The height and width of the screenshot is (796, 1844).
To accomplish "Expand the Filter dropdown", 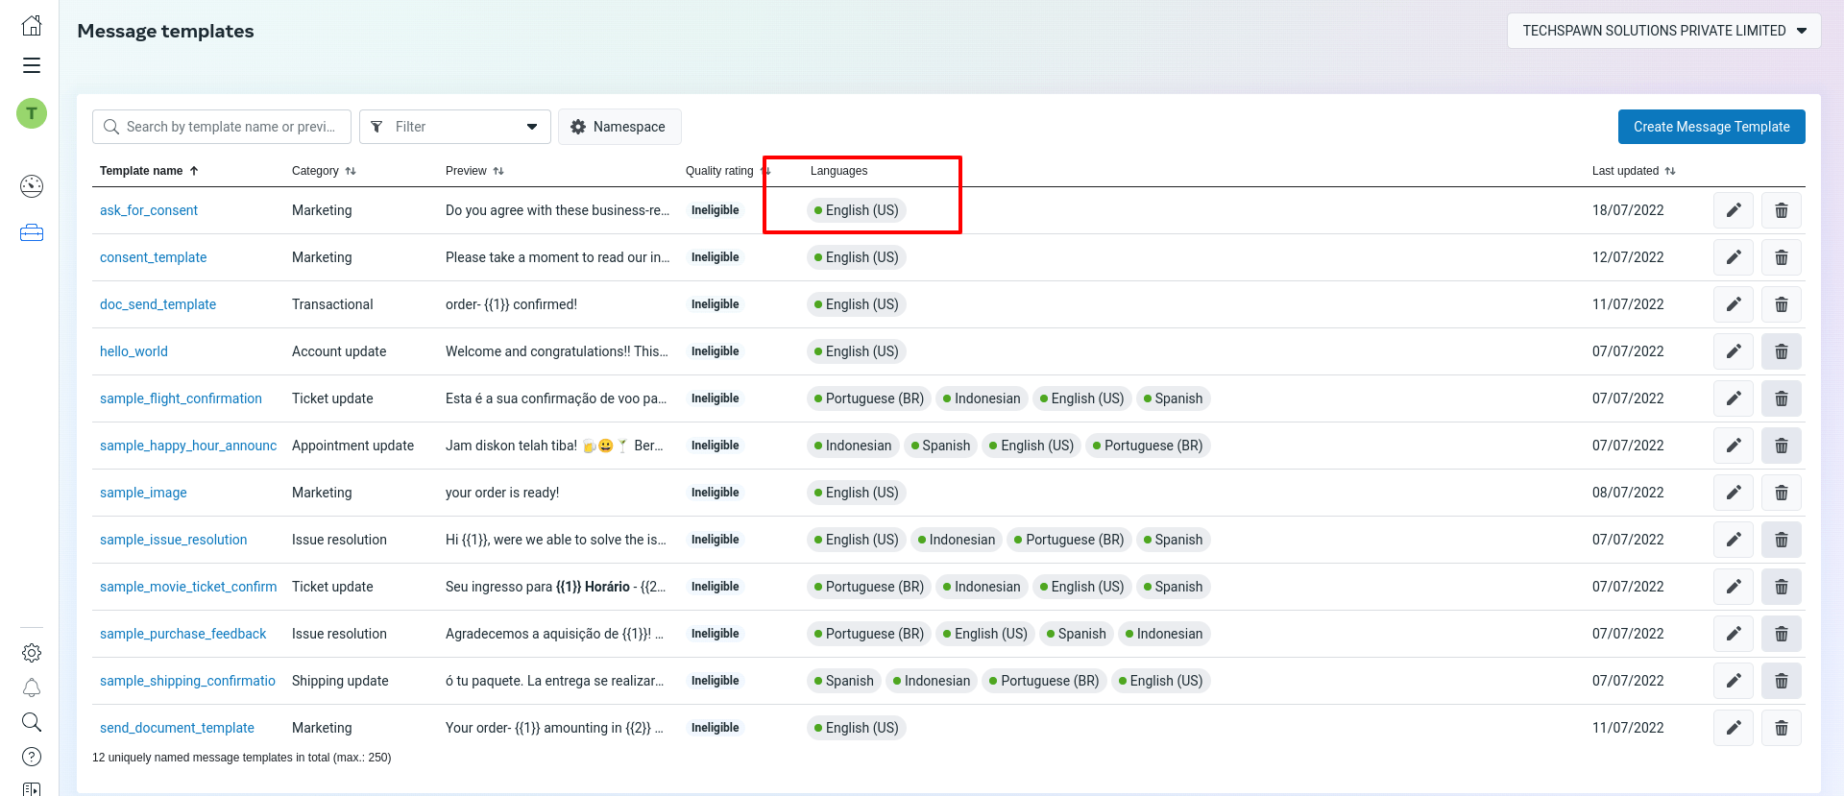I will [454, 127].
